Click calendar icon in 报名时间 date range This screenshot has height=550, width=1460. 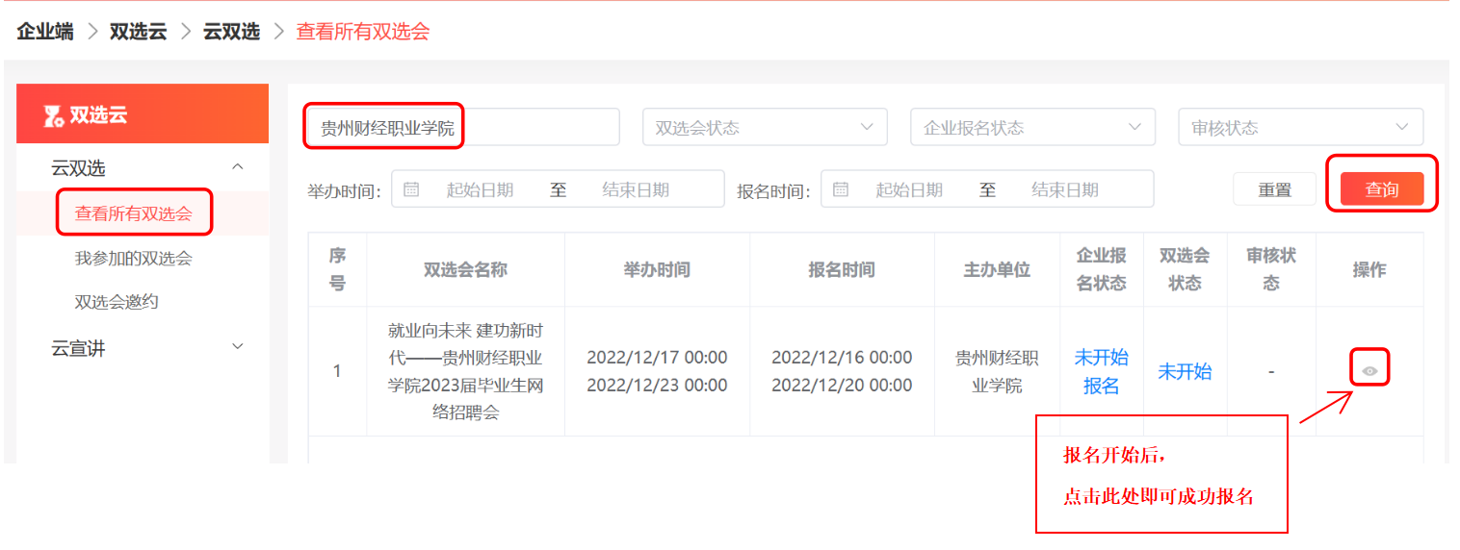[x=841, y=189]
